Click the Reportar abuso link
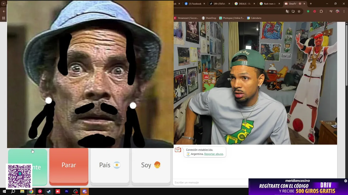 214,154
